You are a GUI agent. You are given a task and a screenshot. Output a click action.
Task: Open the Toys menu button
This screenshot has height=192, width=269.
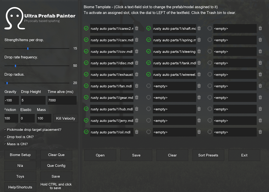(20, 177)
